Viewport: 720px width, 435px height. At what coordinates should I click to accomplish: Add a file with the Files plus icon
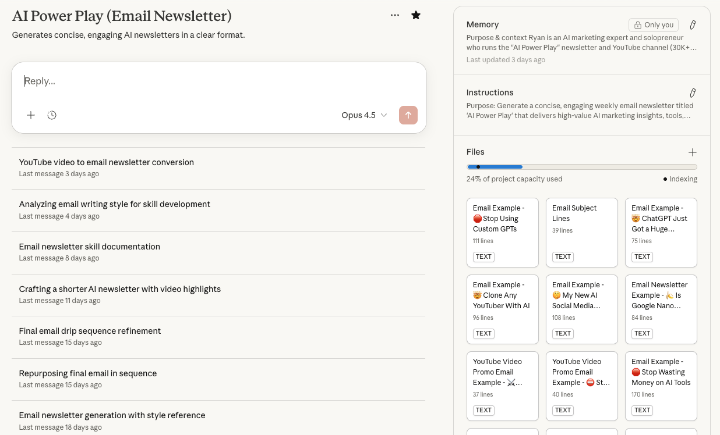pos(692,152)
